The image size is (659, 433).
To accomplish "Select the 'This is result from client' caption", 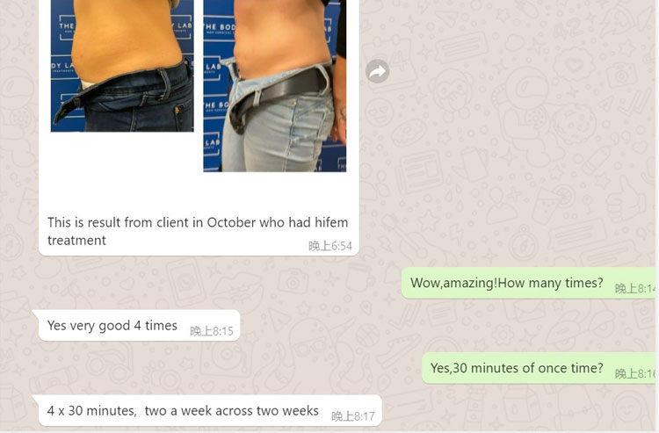I will tap(198, 231).
